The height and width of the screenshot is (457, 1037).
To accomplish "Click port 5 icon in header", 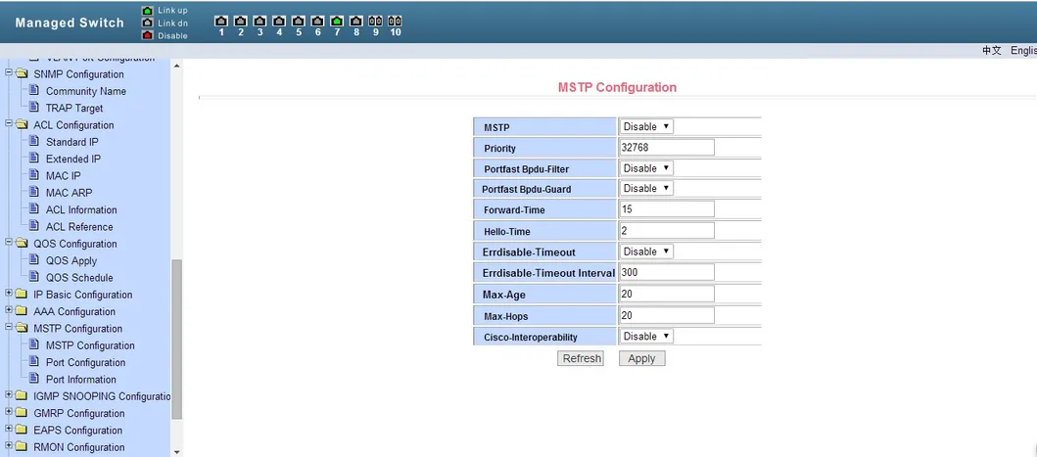I will 299,22.
